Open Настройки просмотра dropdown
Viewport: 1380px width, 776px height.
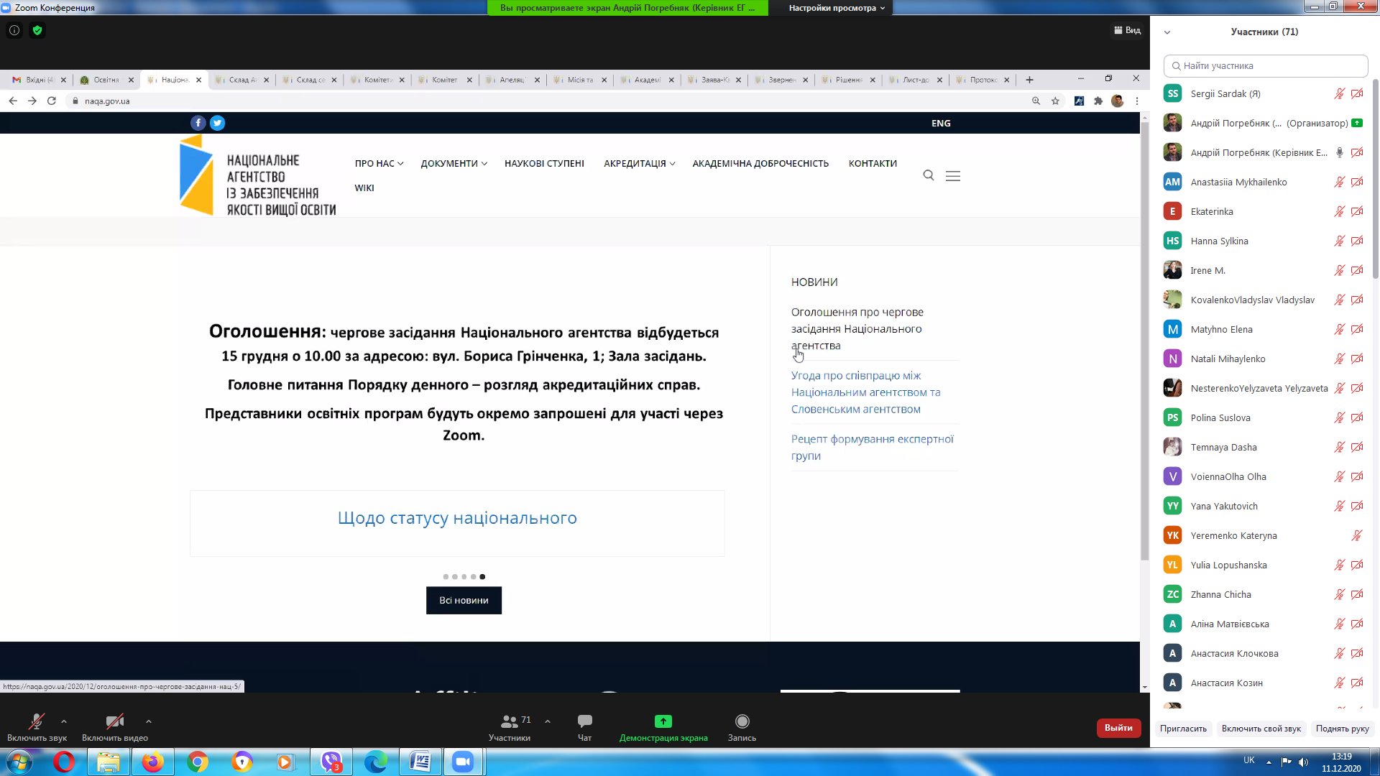(837, 8)
